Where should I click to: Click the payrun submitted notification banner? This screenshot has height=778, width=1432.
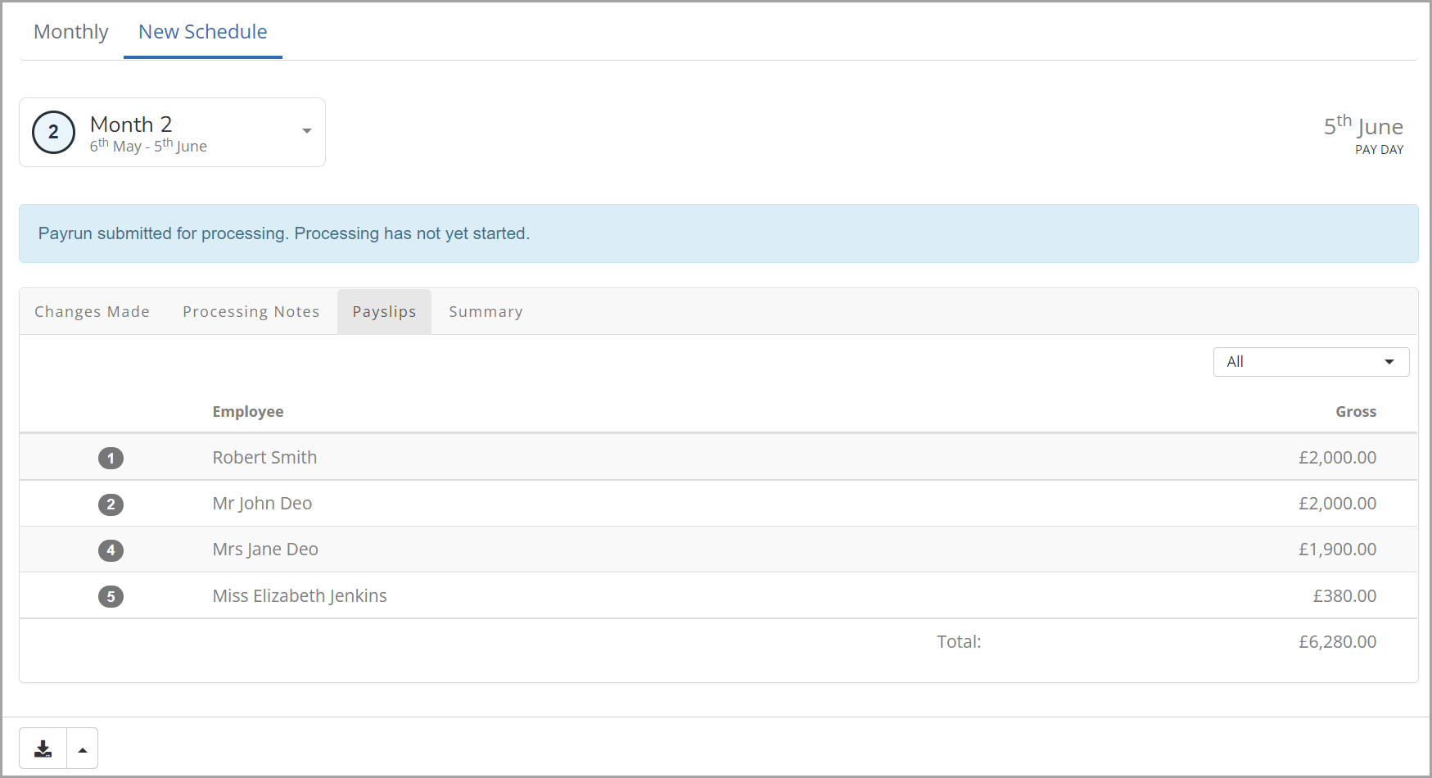[x=283, y=233]
